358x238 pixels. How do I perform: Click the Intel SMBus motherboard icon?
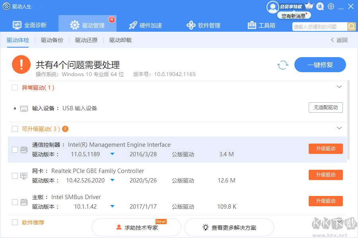[24, 202]
